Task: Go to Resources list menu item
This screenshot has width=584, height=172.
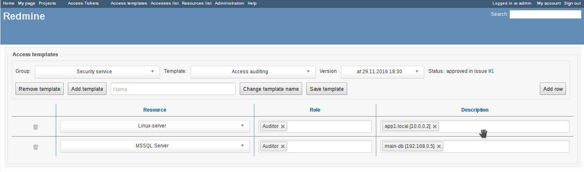Action: (196, 3)
